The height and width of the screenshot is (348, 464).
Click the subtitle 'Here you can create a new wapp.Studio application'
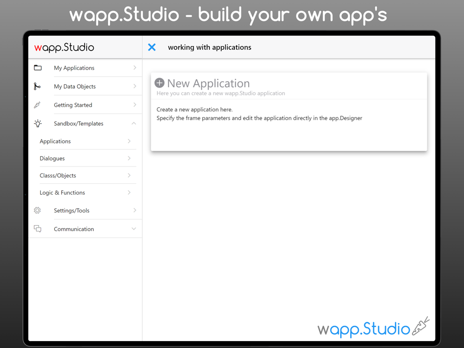[x=221, y=93]
